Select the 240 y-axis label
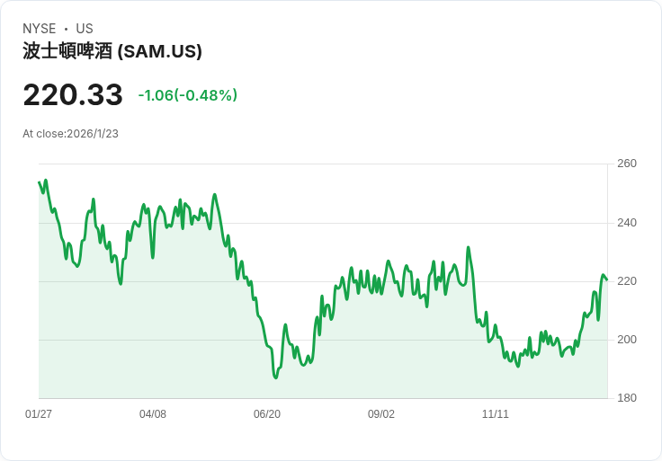Viewport: 662px width, 461px height. click(626, 223)
